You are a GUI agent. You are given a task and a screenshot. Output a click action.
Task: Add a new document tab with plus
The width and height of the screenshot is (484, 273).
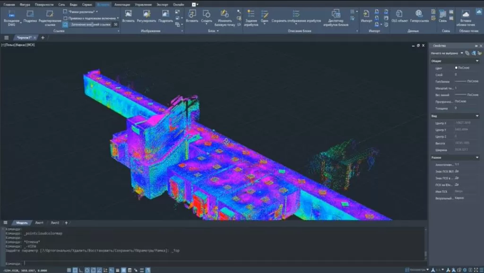pyautogui.click(x=43, y=38)
